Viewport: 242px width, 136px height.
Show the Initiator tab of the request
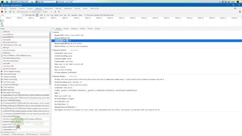[x=82, y=29]
